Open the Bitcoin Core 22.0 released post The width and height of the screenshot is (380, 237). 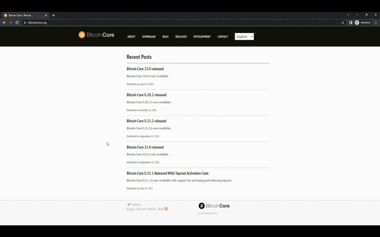coord(145,147)
